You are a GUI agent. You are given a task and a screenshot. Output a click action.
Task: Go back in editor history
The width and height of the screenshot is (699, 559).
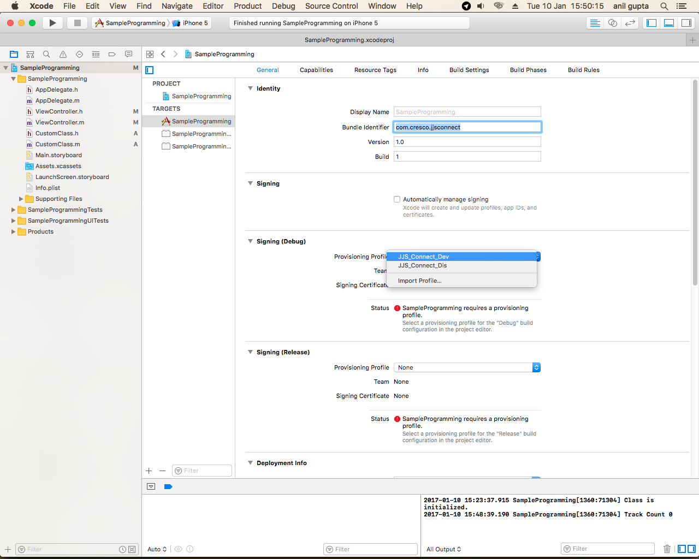coord(163,54)
